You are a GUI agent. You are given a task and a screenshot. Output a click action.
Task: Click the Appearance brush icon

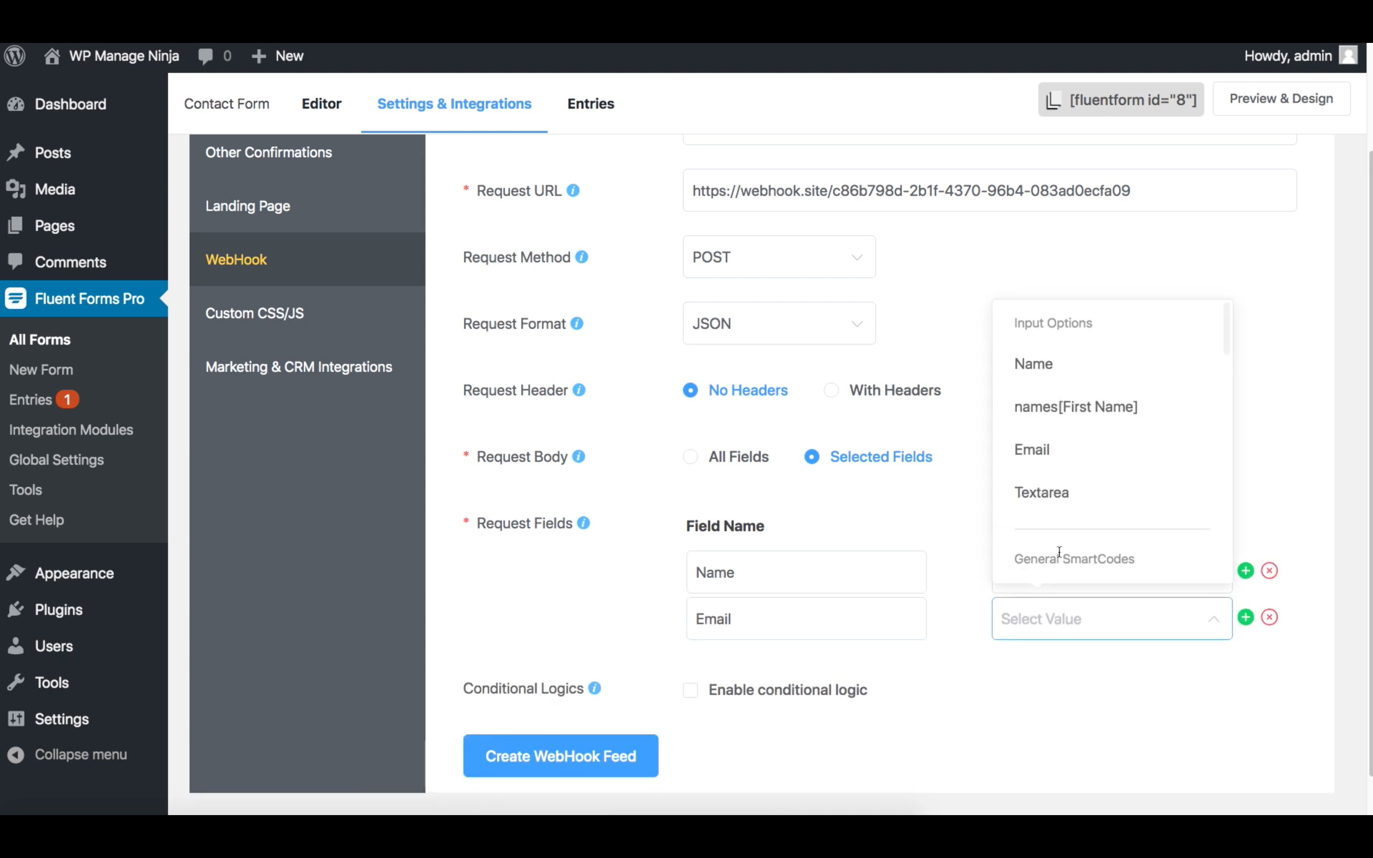click(x=16, y=573)
